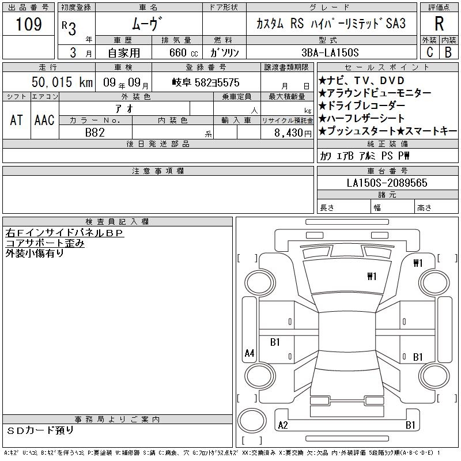
Task: Select the mileage 50,015 km
Action: click(x=62, y=82)
